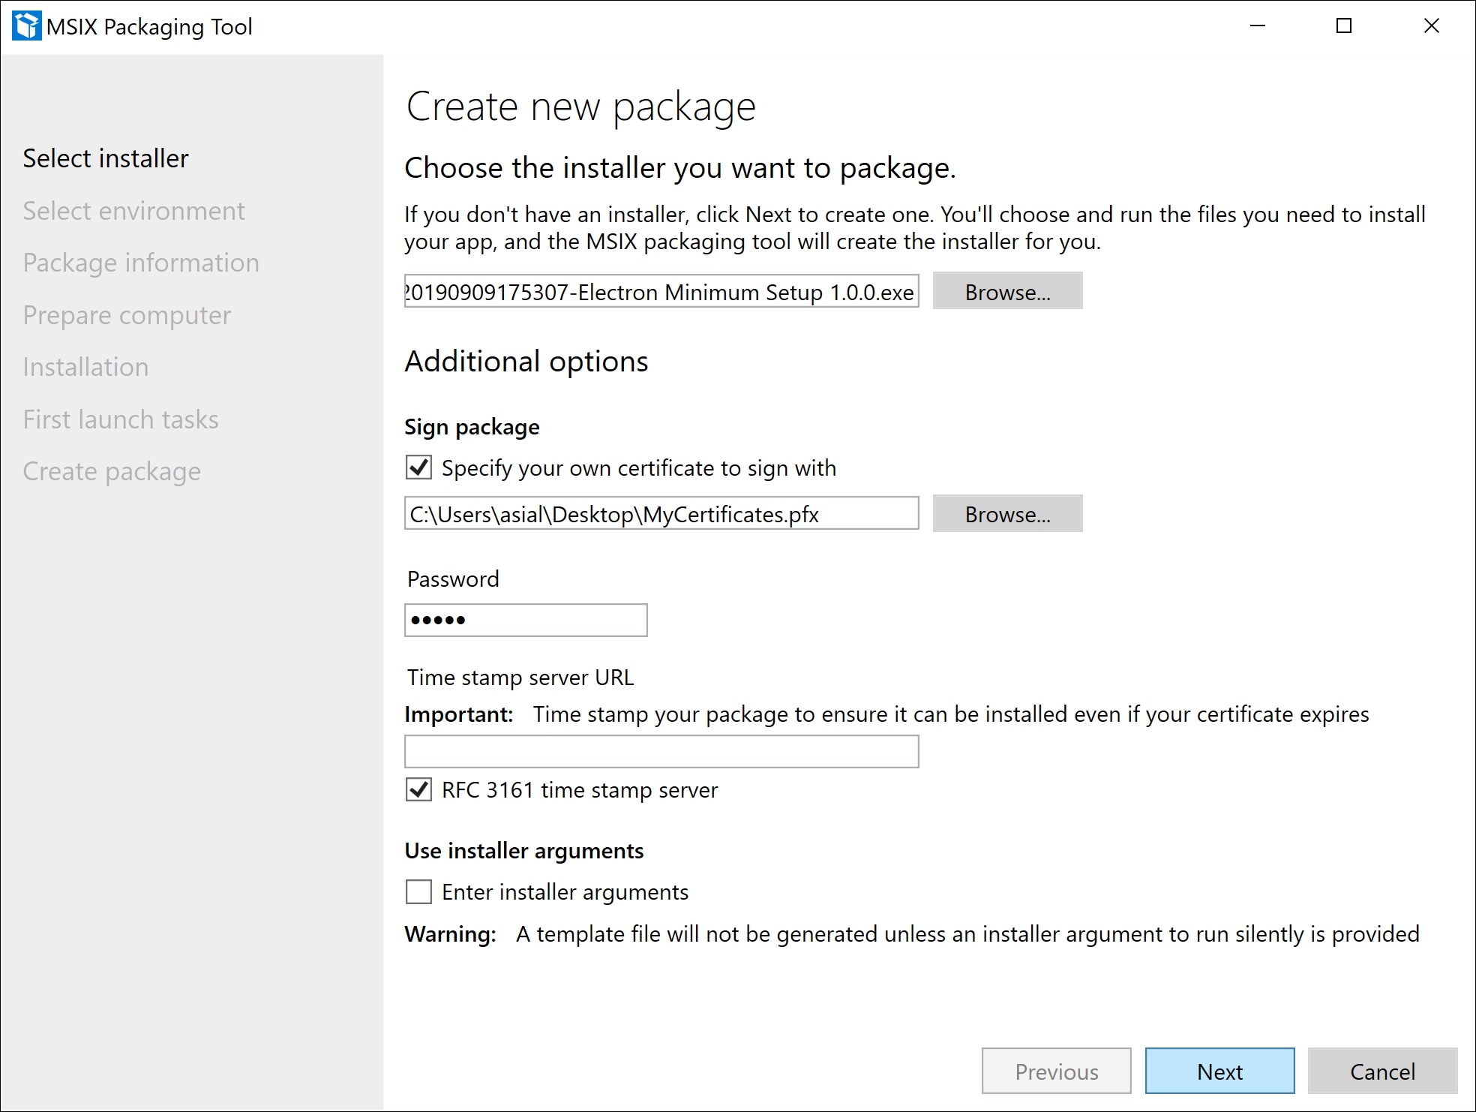This screenshot has width=1476, height=1112.
Task: Cancel the package creation wizard
Action: (x=1381, y=1071)
